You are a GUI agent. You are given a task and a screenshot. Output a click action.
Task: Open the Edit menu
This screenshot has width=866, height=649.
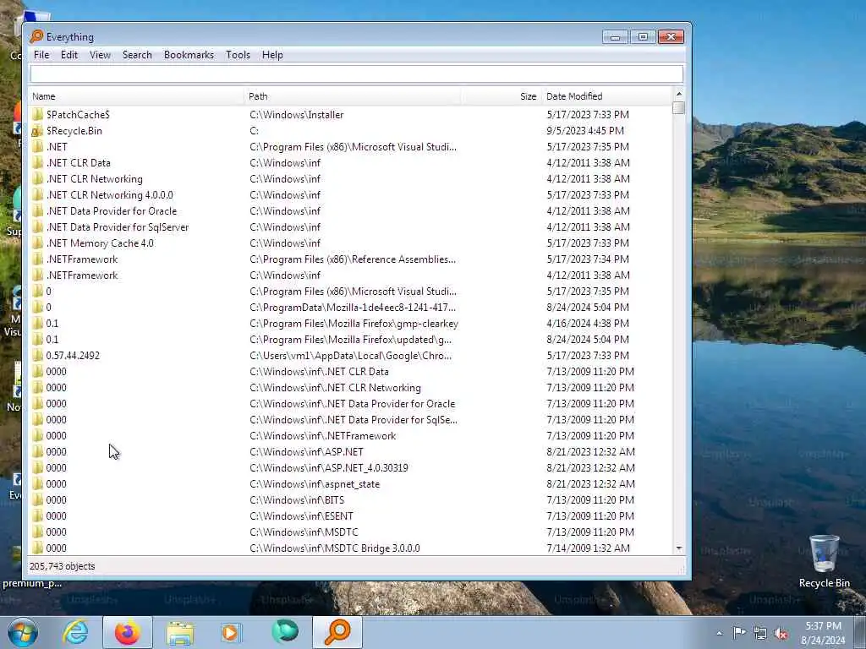tap(69, 55)
